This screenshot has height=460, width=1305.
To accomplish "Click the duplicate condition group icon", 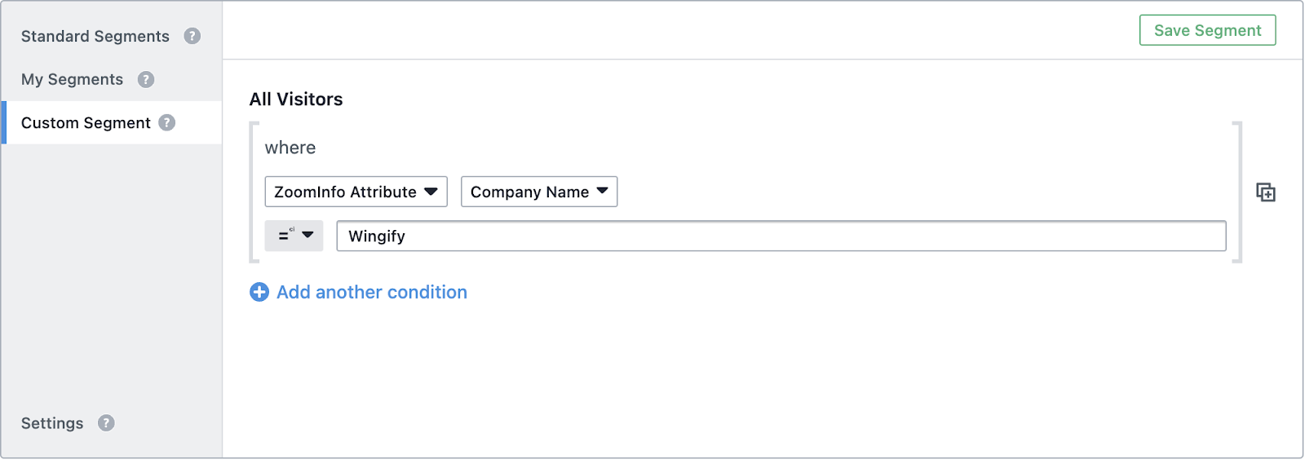I will 1265,192.
